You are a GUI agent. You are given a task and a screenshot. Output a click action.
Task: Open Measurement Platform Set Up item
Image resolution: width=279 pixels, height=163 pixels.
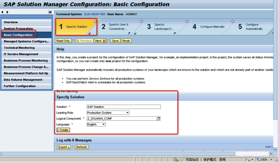[26, 74]
